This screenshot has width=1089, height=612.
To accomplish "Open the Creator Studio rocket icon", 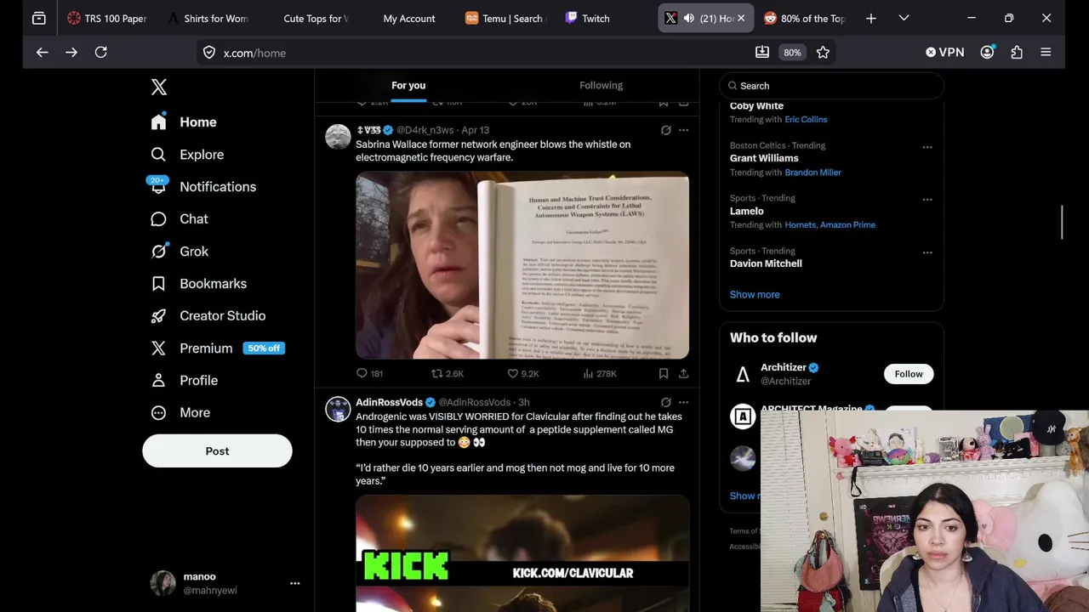I will pos(158,315).
